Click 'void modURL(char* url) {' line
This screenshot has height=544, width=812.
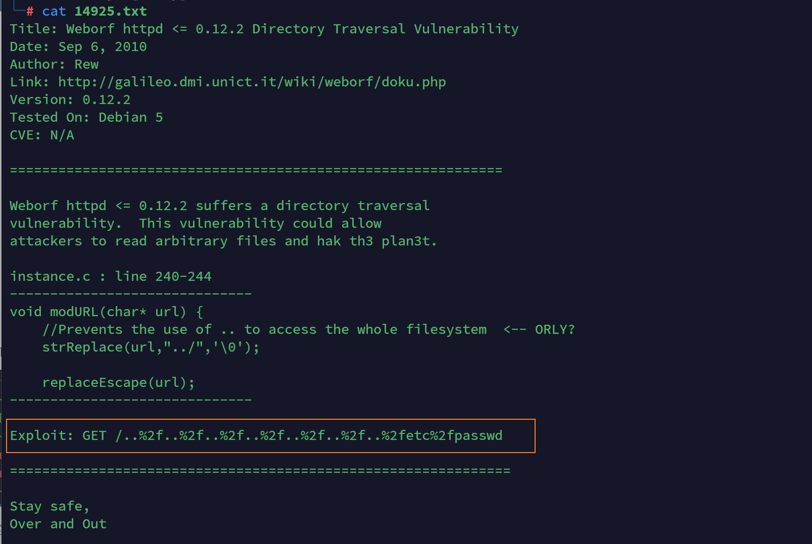(107, 312)
